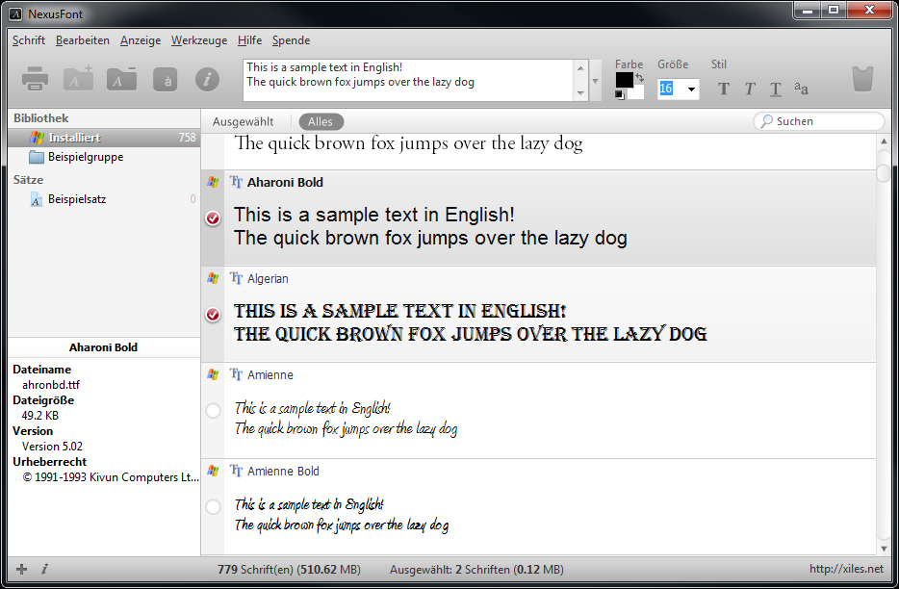Open the Hilfe menu

[249, 40]
